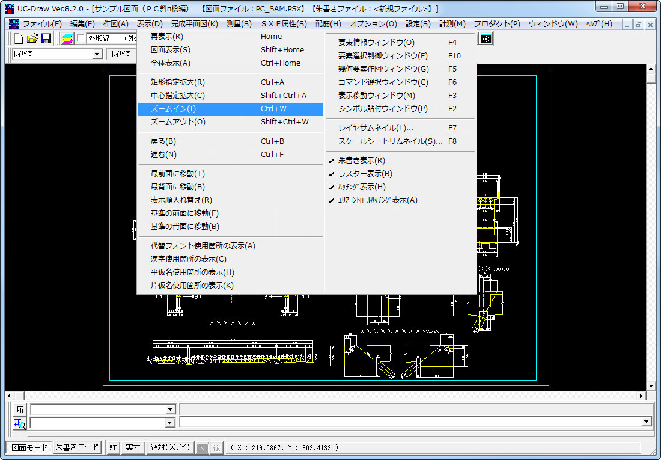Expand the dropdown beside the magnifier icon

click(x=171, y=423)
